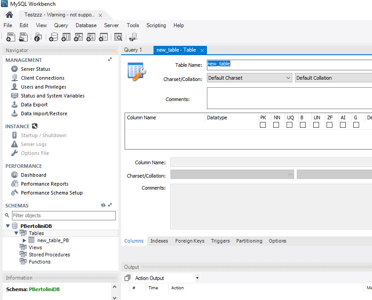The image size is (372, 300).
Task: Open the Action Output type dropdown
Action: click(x=197, y=278)
